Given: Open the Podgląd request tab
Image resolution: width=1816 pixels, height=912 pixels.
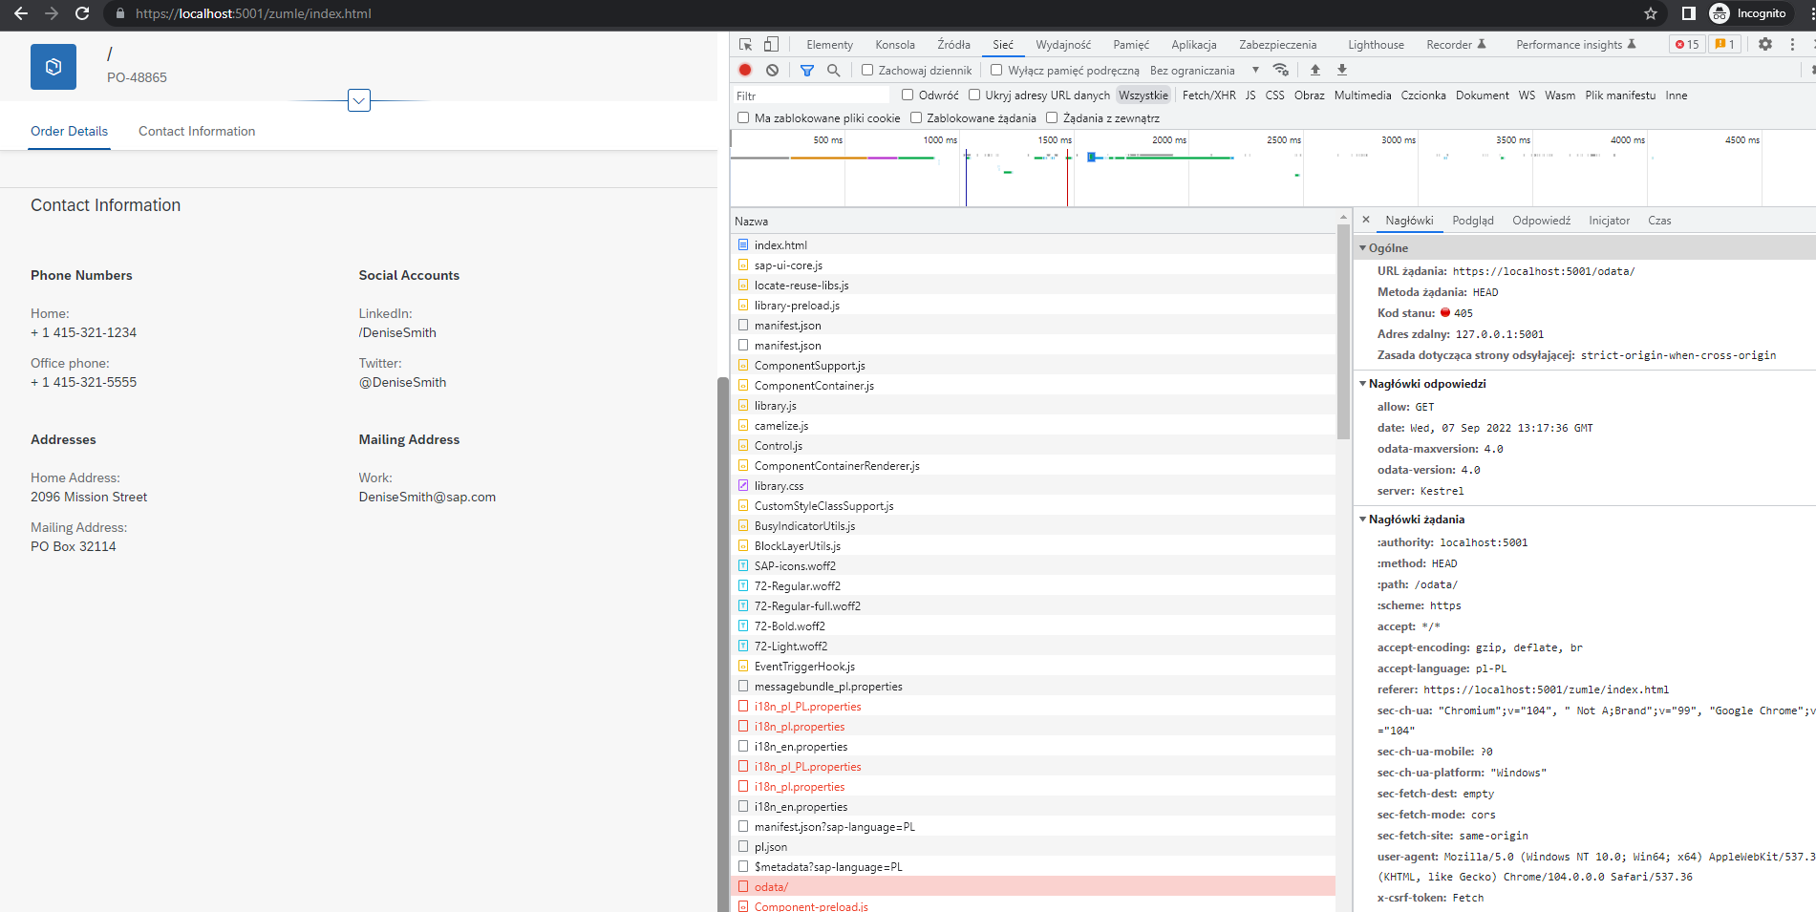Looking at the screenshot, I should coord(1473,221).
